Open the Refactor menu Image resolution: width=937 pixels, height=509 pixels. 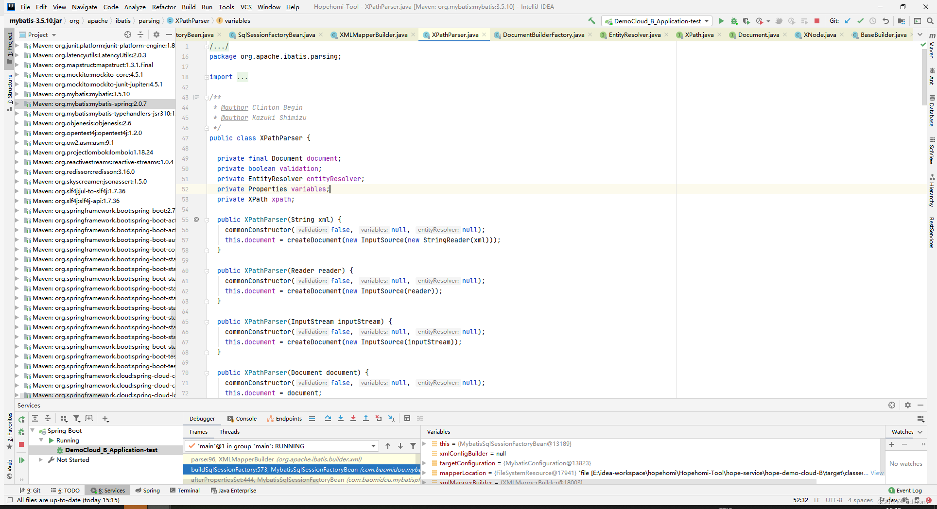(164, 7)
